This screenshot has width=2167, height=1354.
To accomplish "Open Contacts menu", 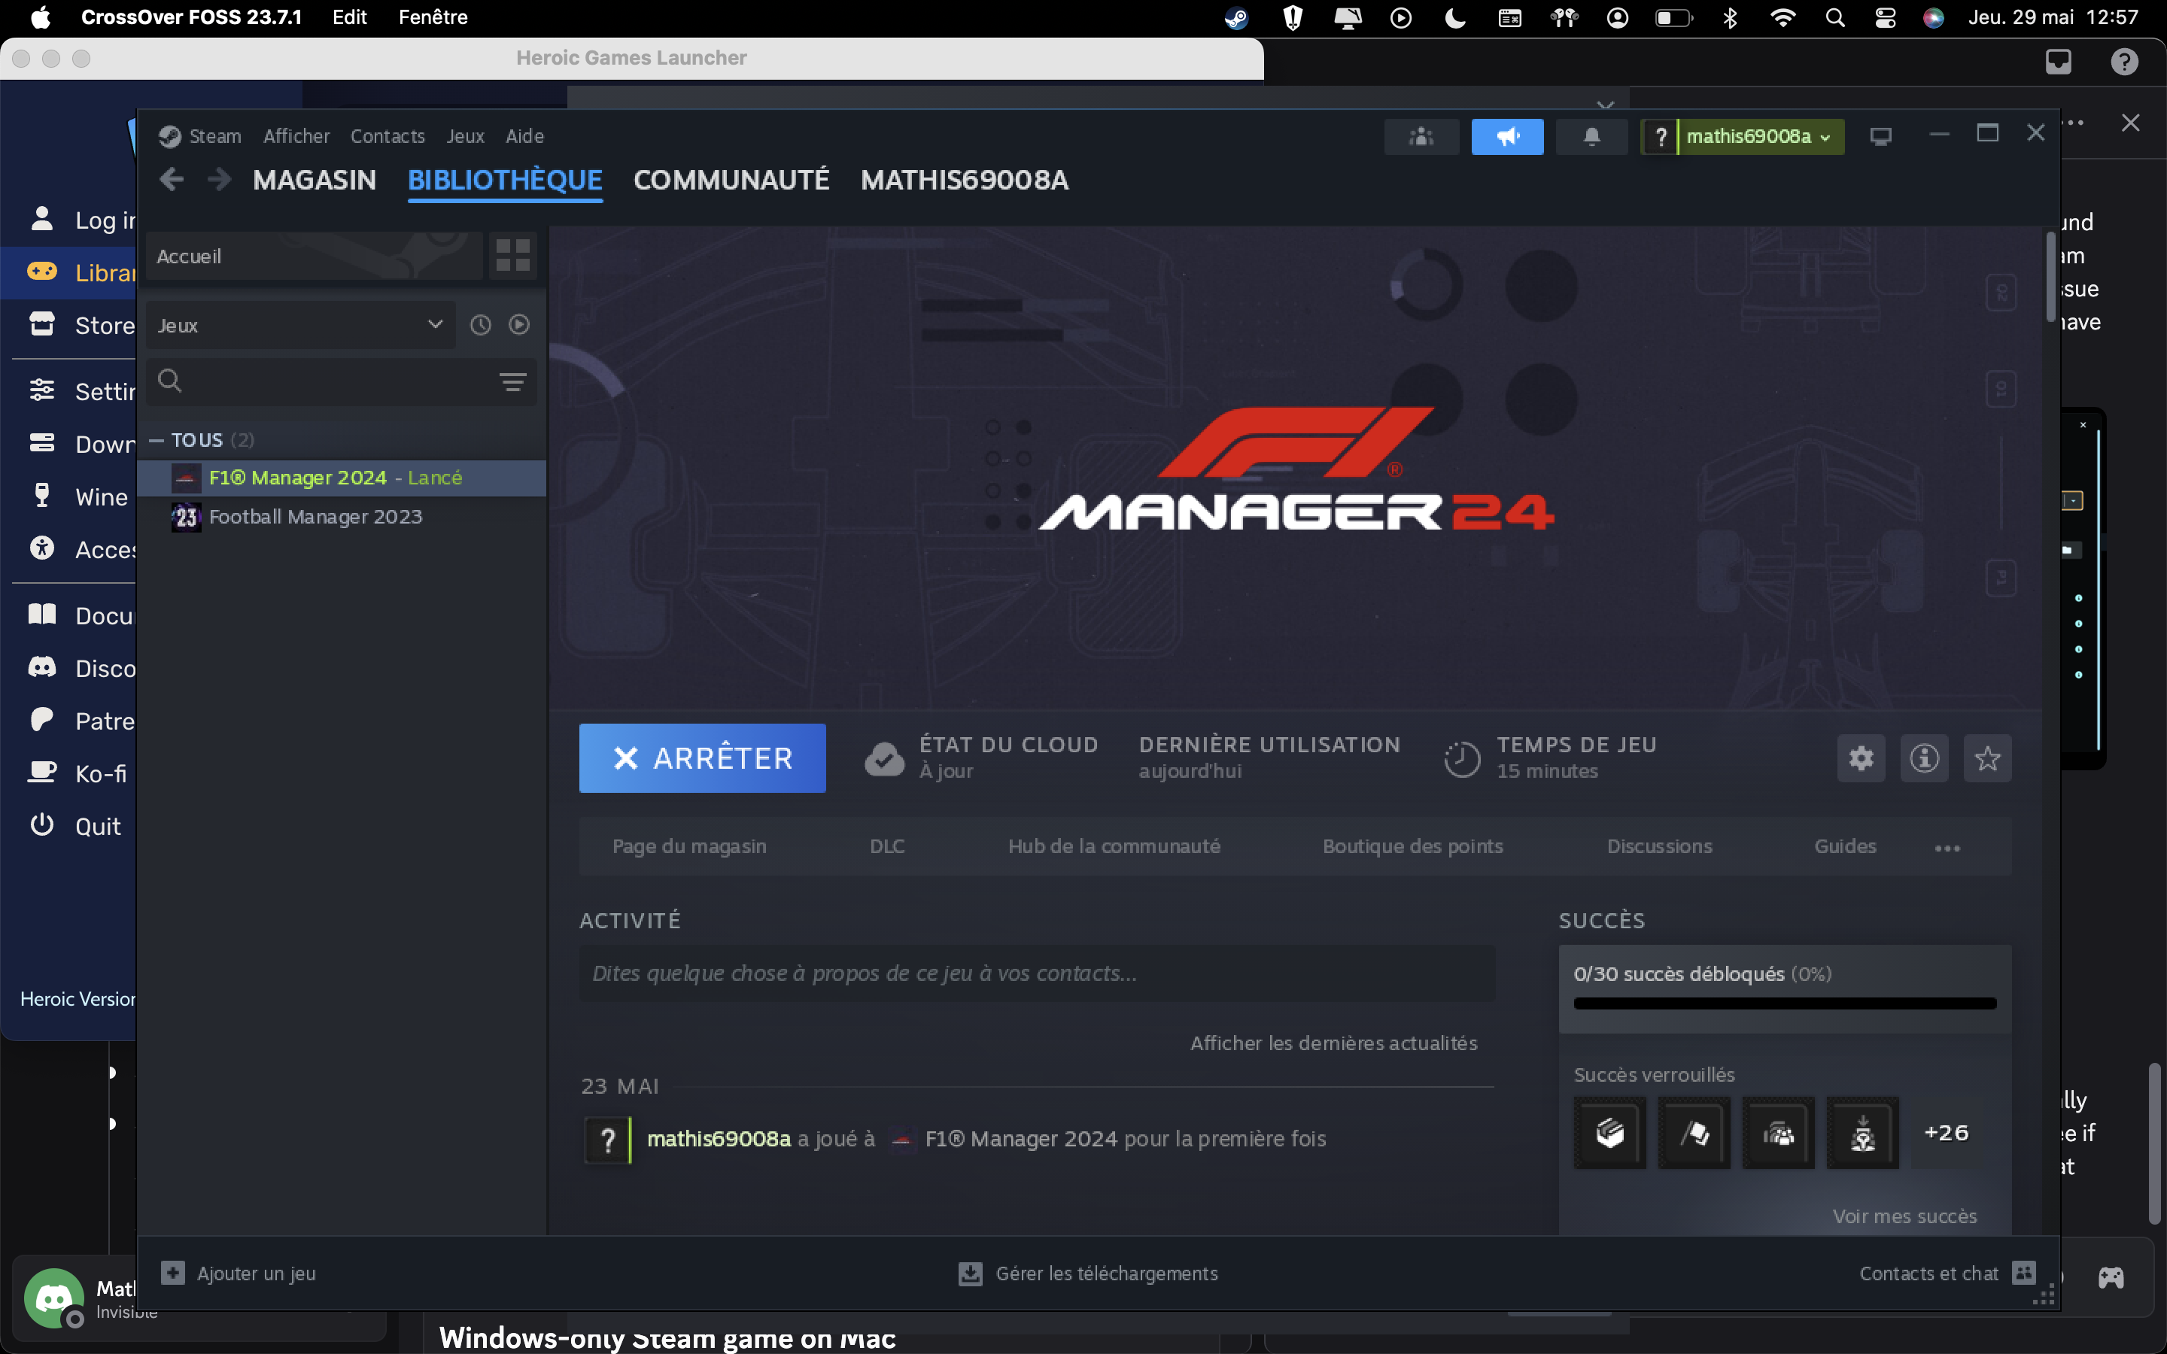I will pyautogui.click(x=388, y=136).
